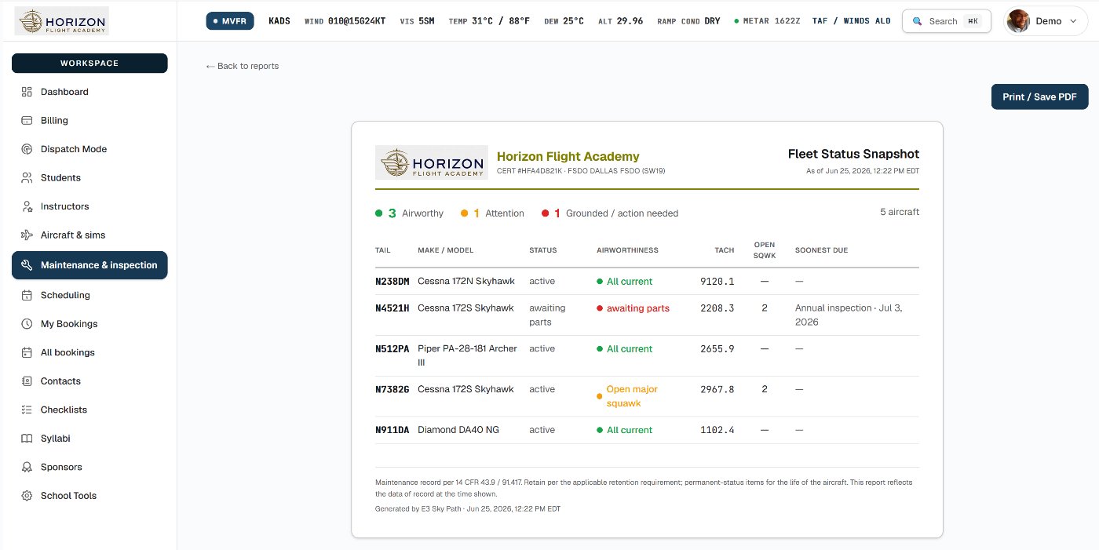Click the Maintenance & inspection wrench icon
The image size is (1099, 550).
coord(27,265)
